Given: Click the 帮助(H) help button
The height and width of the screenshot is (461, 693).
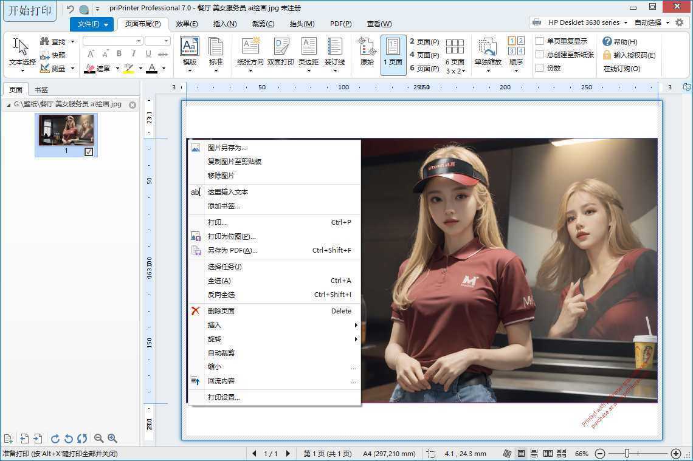Looking at the screenshot, I should click(621, 41).
